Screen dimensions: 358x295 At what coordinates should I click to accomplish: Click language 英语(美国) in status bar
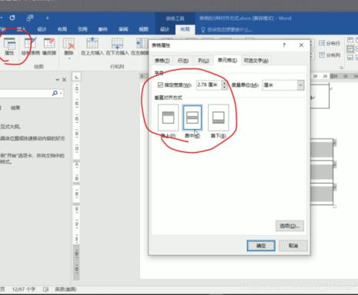click(x=65, y=290)
